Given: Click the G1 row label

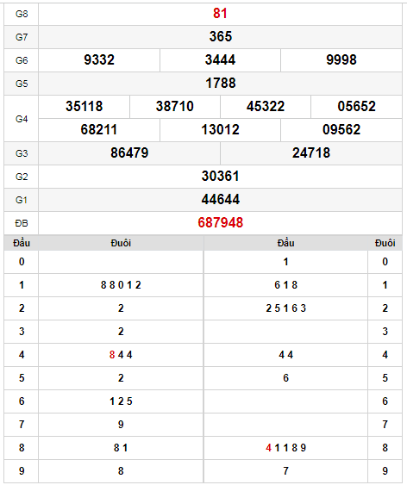Looking at the screenshot, I should [22, 200].
